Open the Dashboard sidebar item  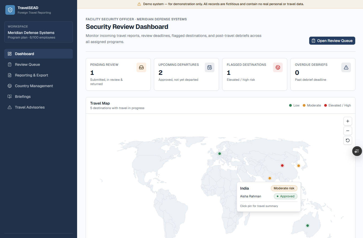pyautogui.click(x=39, y=54)
